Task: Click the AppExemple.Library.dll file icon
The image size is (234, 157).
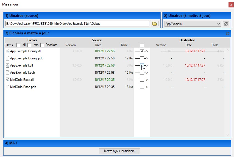Action: tap(7, 51)
